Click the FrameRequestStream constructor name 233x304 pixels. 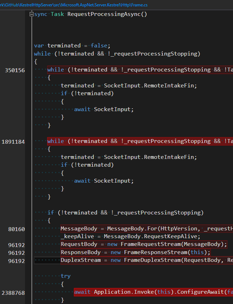pos(150,244)
